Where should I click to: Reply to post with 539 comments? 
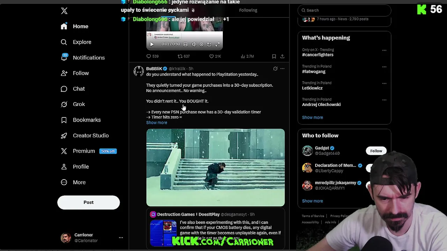[x=152, y=56]
